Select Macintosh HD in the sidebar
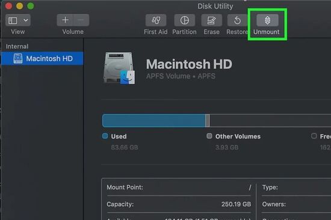331x220 pixels. [x=42, y=59]
